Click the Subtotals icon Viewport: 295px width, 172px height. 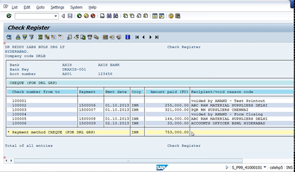pyautogui.click(x=47, y=37)
